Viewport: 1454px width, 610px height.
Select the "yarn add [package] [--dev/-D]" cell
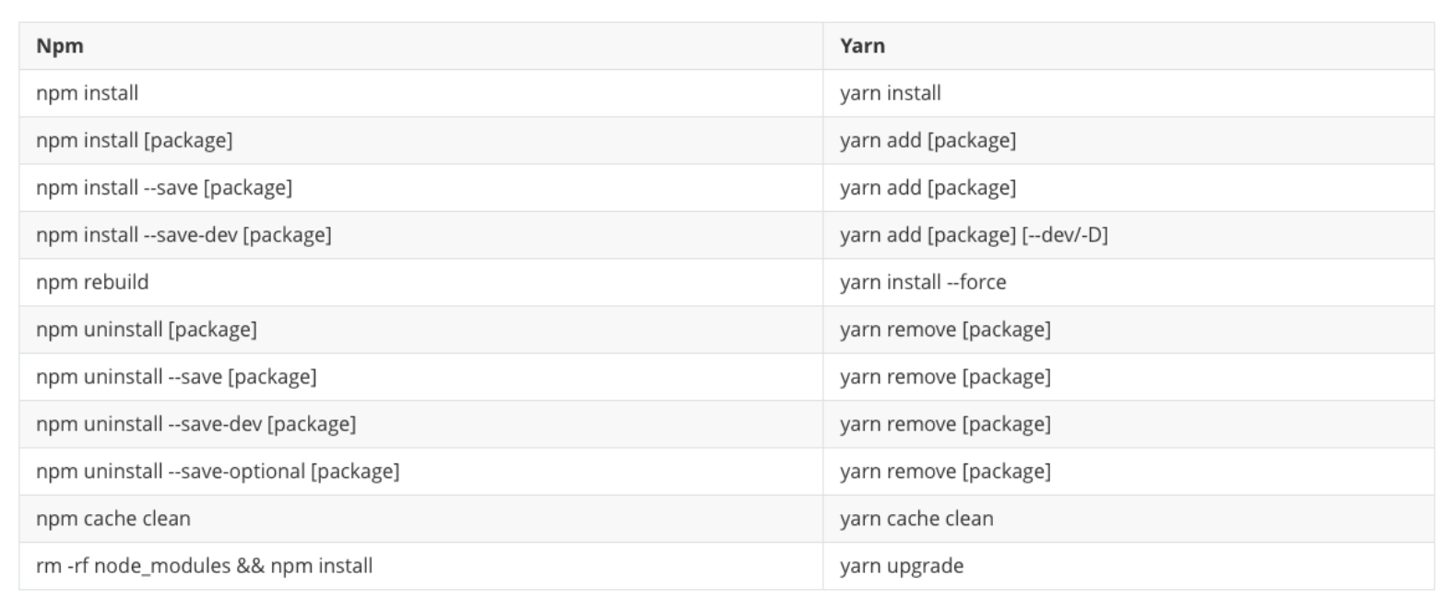click(x=974, y=235)
